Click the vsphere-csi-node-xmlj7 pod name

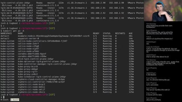[31, 90]
